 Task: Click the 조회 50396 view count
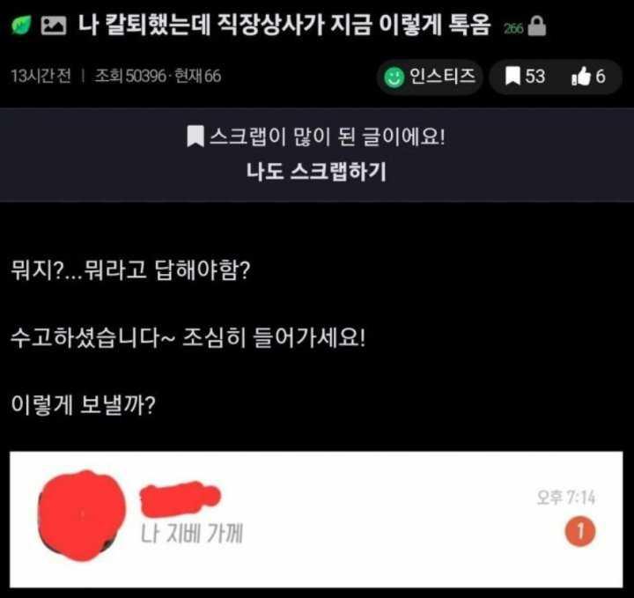click(x=130, y=77)
